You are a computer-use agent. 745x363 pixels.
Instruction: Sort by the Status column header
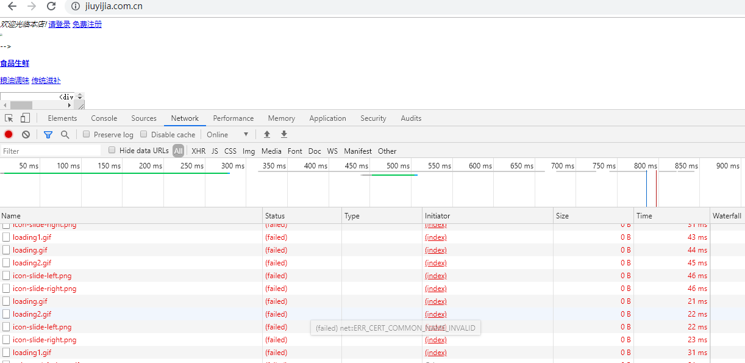[302, 215]
